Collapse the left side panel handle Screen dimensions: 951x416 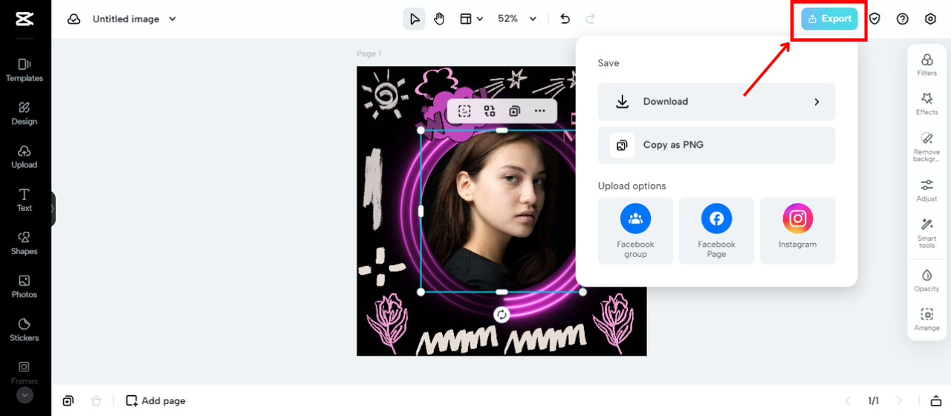click(53, 209)
